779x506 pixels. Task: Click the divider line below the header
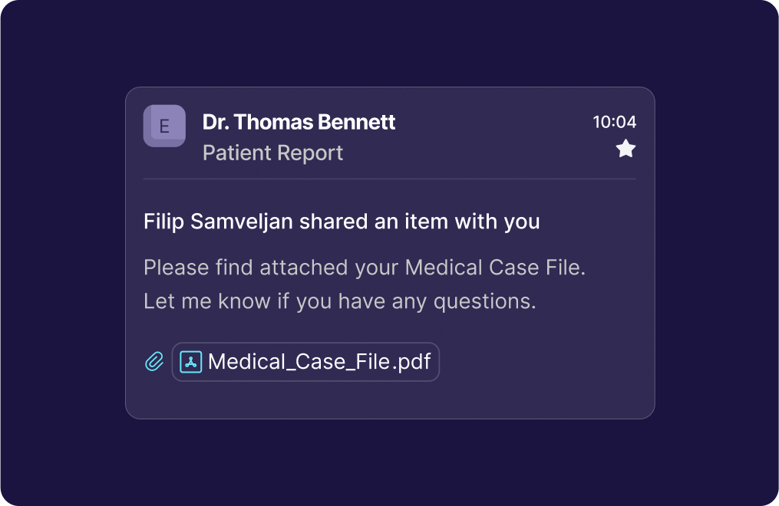(x=389, y=179)
